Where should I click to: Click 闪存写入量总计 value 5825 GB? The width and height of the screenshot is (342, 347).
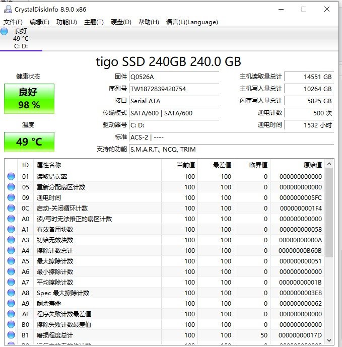coord(309,101)
